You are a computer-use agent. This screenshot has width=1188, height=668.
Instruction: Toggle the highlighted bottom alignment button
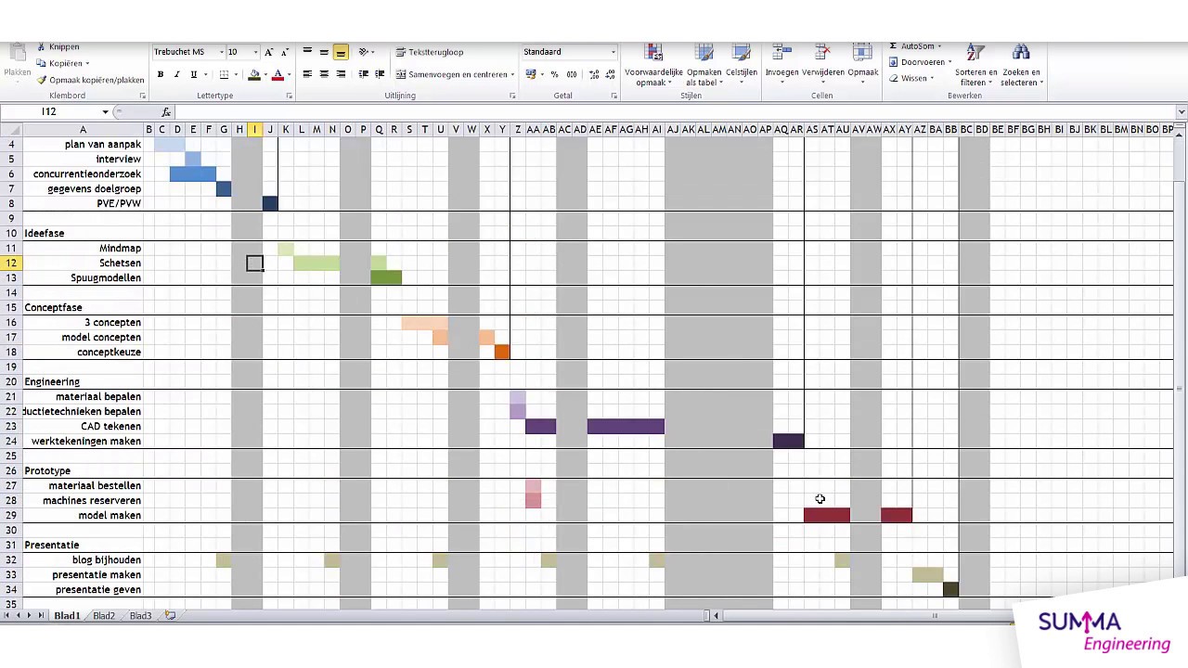[x=341, y=52]
